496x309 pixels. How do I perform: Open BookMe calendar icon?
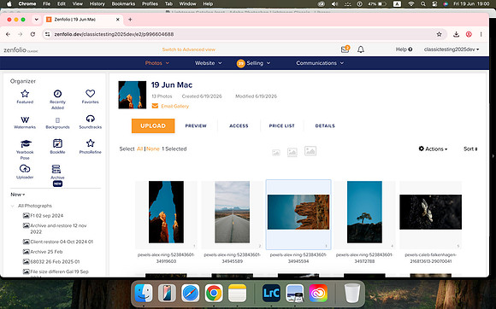(x=57, y=143)
